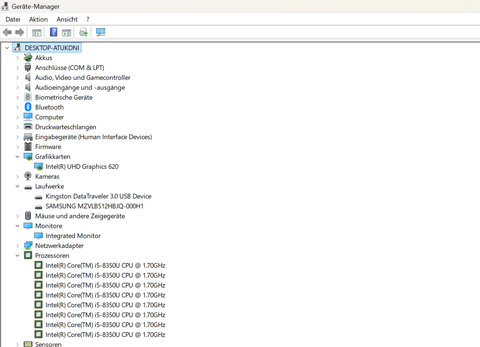Select the Biometrische Geräte label

[64, 97]
